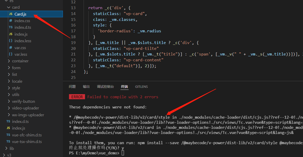Screen dimensions: 303x157
Task: Click terminal prompt PS E:\myDemo\vue_demo>
Action: click(x=94, y=153)
